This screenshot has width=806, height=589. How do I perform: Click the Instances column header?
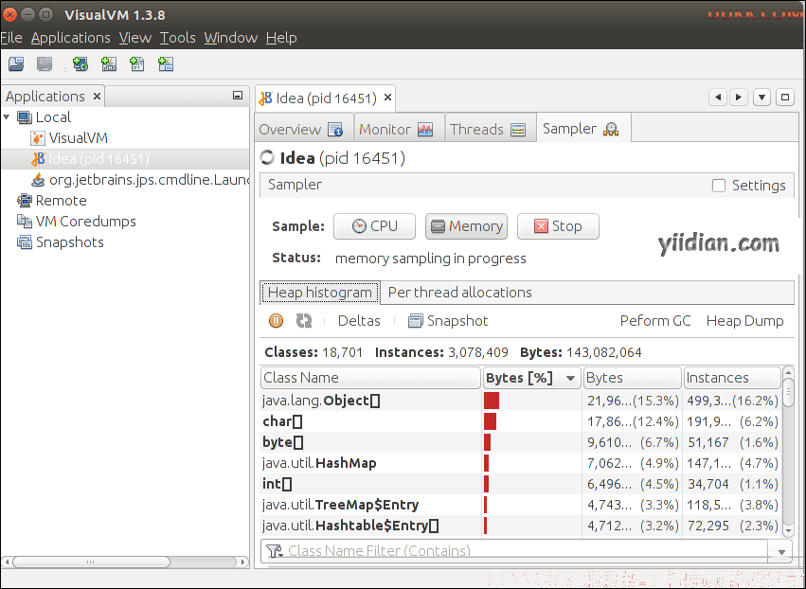point(732,378)
